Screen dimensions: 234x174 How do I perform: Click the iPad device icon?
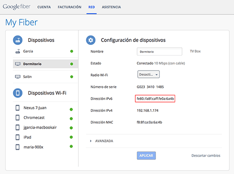tap(18, 137)
